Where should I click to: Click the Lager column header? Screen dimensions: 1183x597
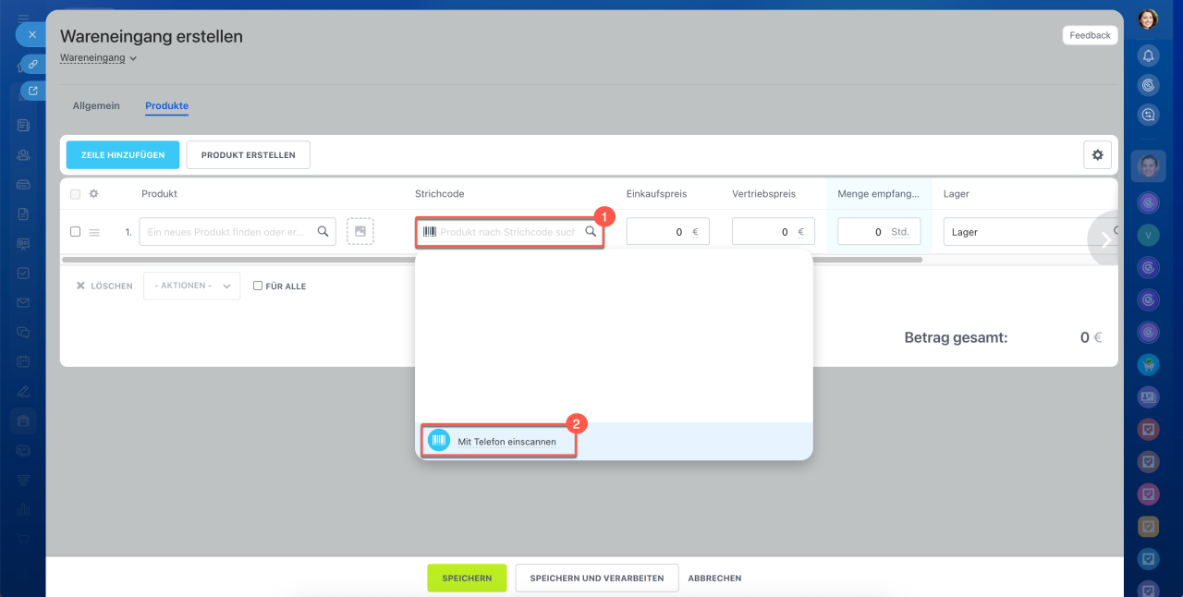[x=957, y=194]
